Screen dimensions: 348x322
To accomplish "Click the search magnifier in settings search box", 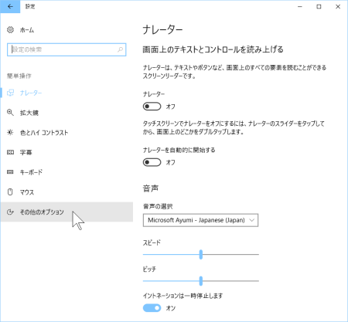I will point(120,49).
